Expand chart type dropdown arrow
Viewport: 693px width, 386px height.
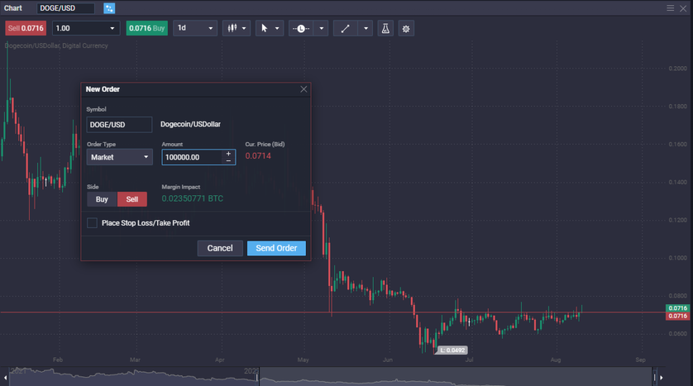[x=244, y=28]
